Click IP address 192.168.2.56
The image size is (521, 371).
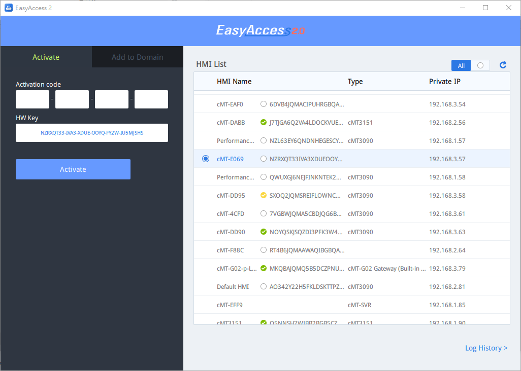(447, 122)
